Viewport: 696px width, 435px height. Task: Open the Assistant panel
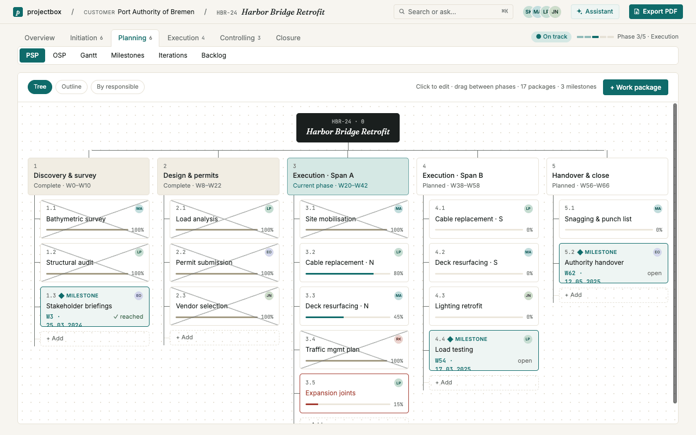[595, 11]
